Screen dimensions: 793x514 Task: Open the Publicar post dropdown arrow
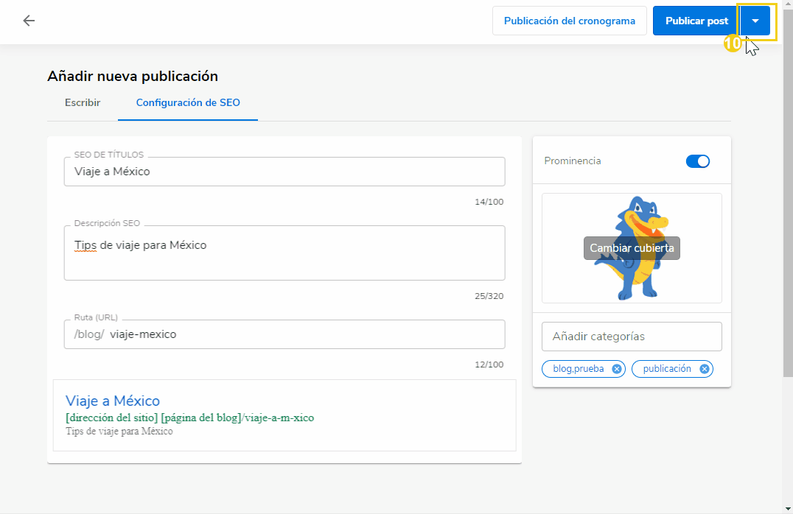[755, 21]
